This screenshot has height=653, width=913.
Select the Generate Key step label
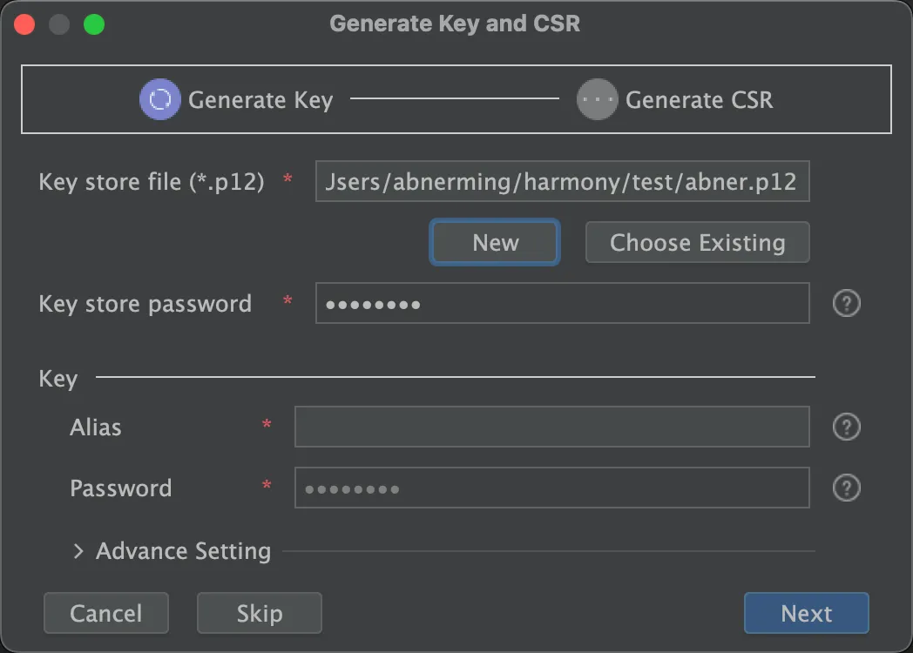[x=260, y=100]
